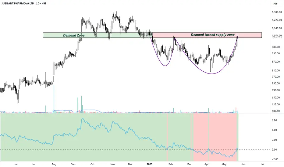Click the Apr label on time axis
Screen dimensions: 284x167
pos(207,164)
